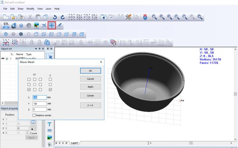
Task: Click the Redo arrow icon
Action: tap(62, 17)
